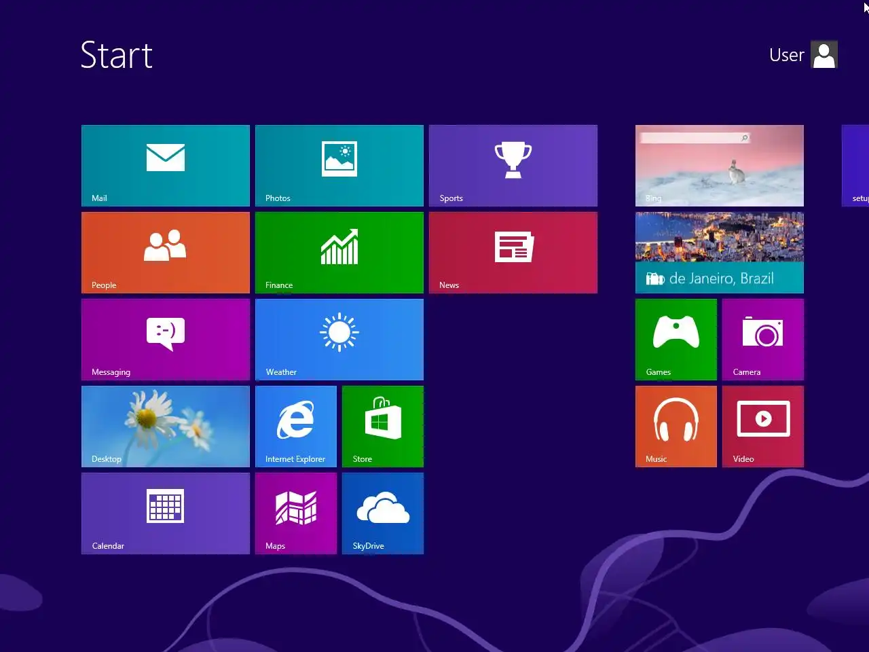The image size is (869, 652).
Task: Open the partially visible setup tile
Action: (x=855, y=166)
